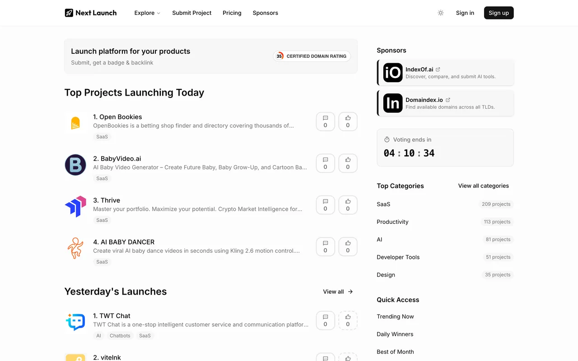Open the Design category
578x361 pixels.
coord(445,274)
